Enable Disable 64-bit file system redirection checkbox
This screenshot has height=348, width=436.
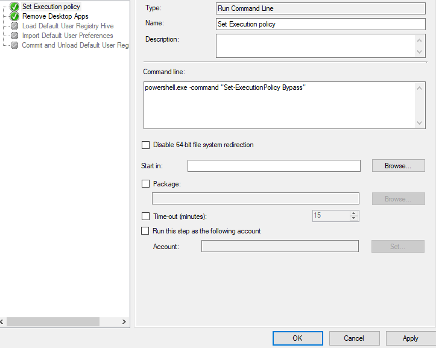(145, 145)
